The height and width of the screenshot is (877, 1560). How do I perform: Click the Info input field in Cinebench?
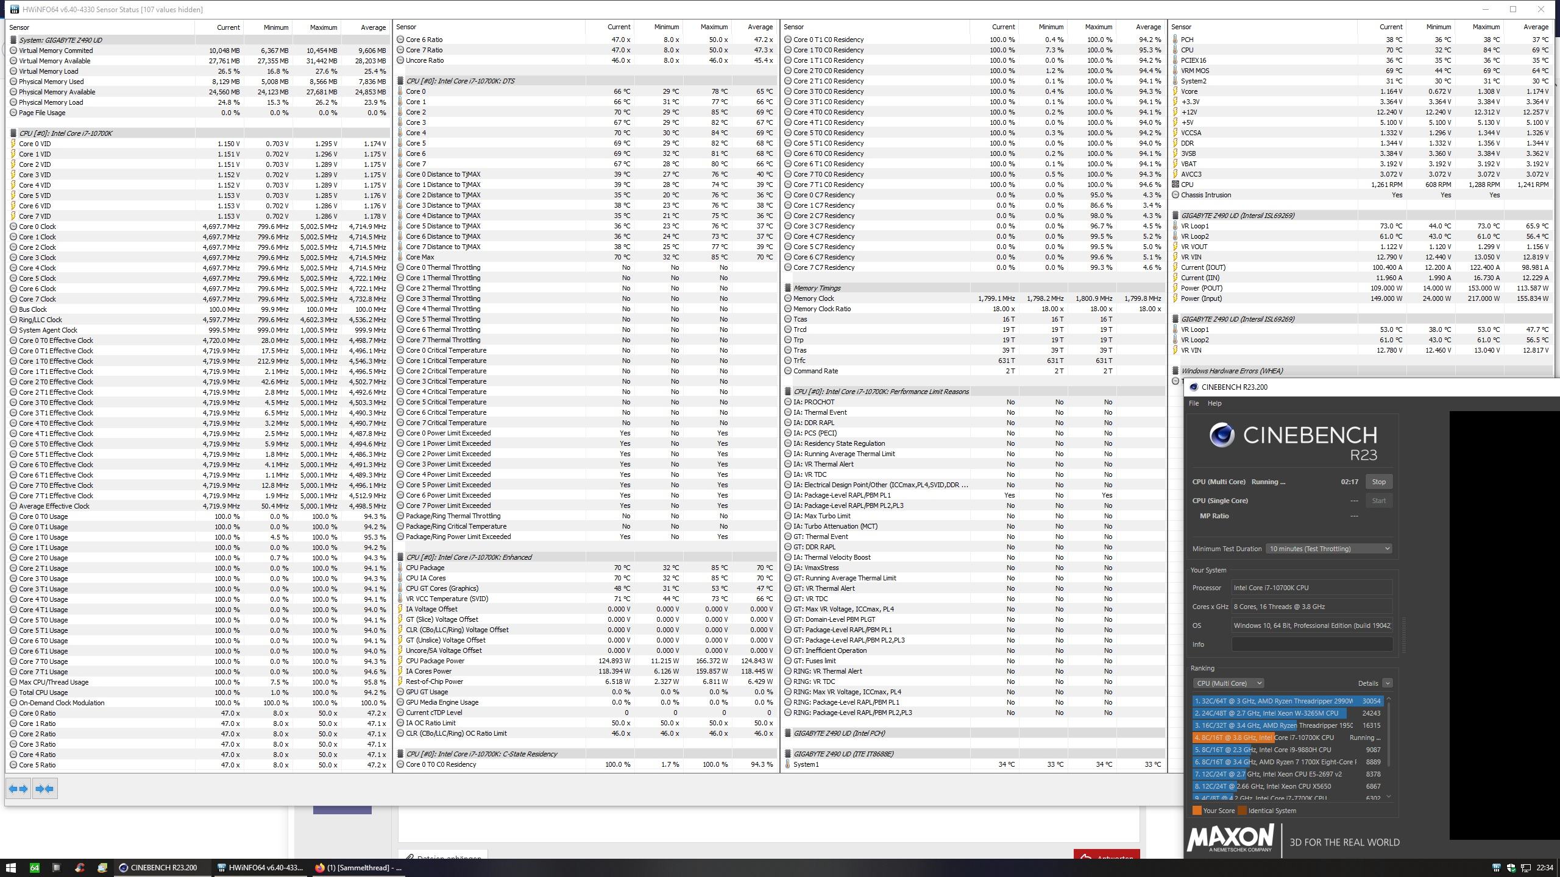1312,644
